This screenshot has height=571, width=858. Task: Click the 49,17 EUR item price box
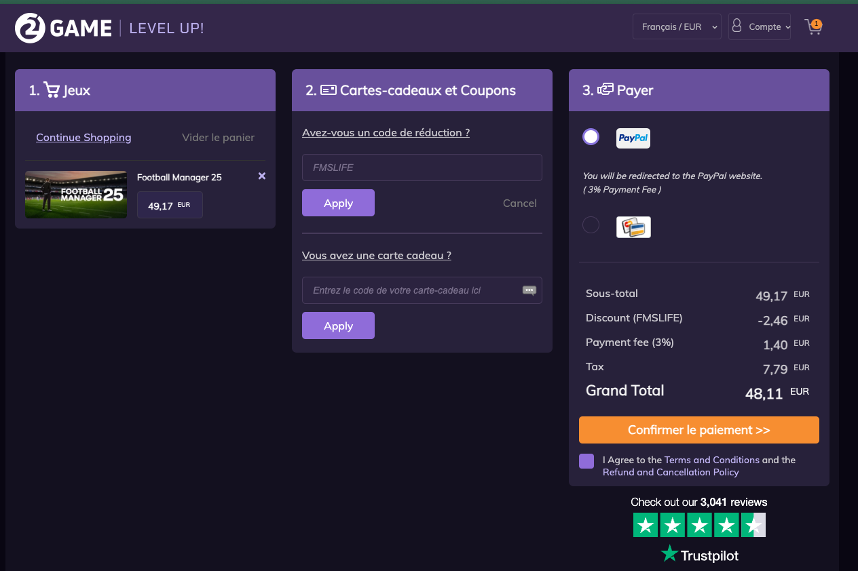pyautogui.click(x=170, y=205)
